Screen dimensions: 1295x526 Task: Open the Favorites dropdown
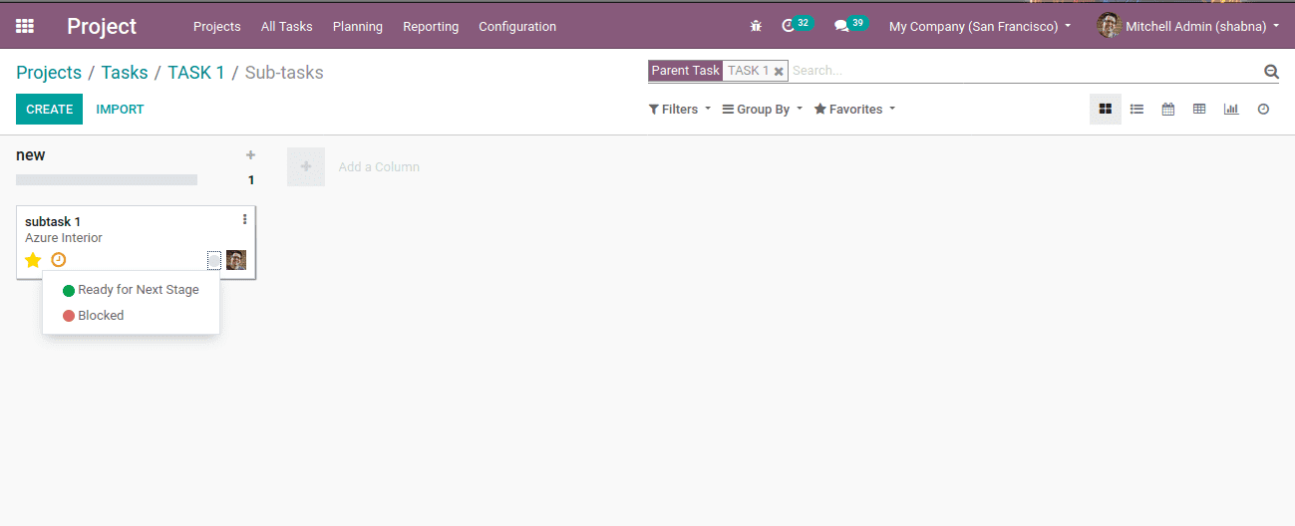(855, 110)
